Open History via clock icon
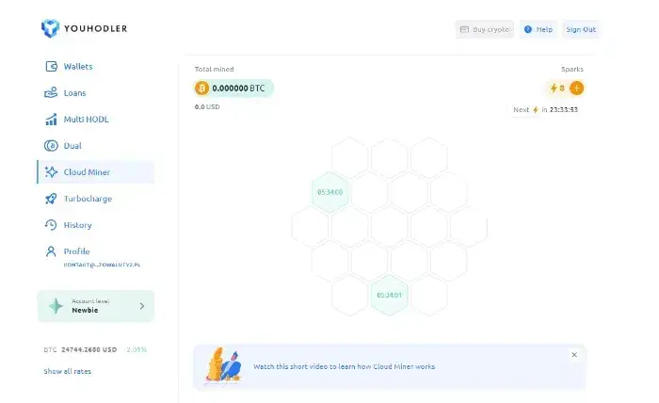 coord(51,225)
